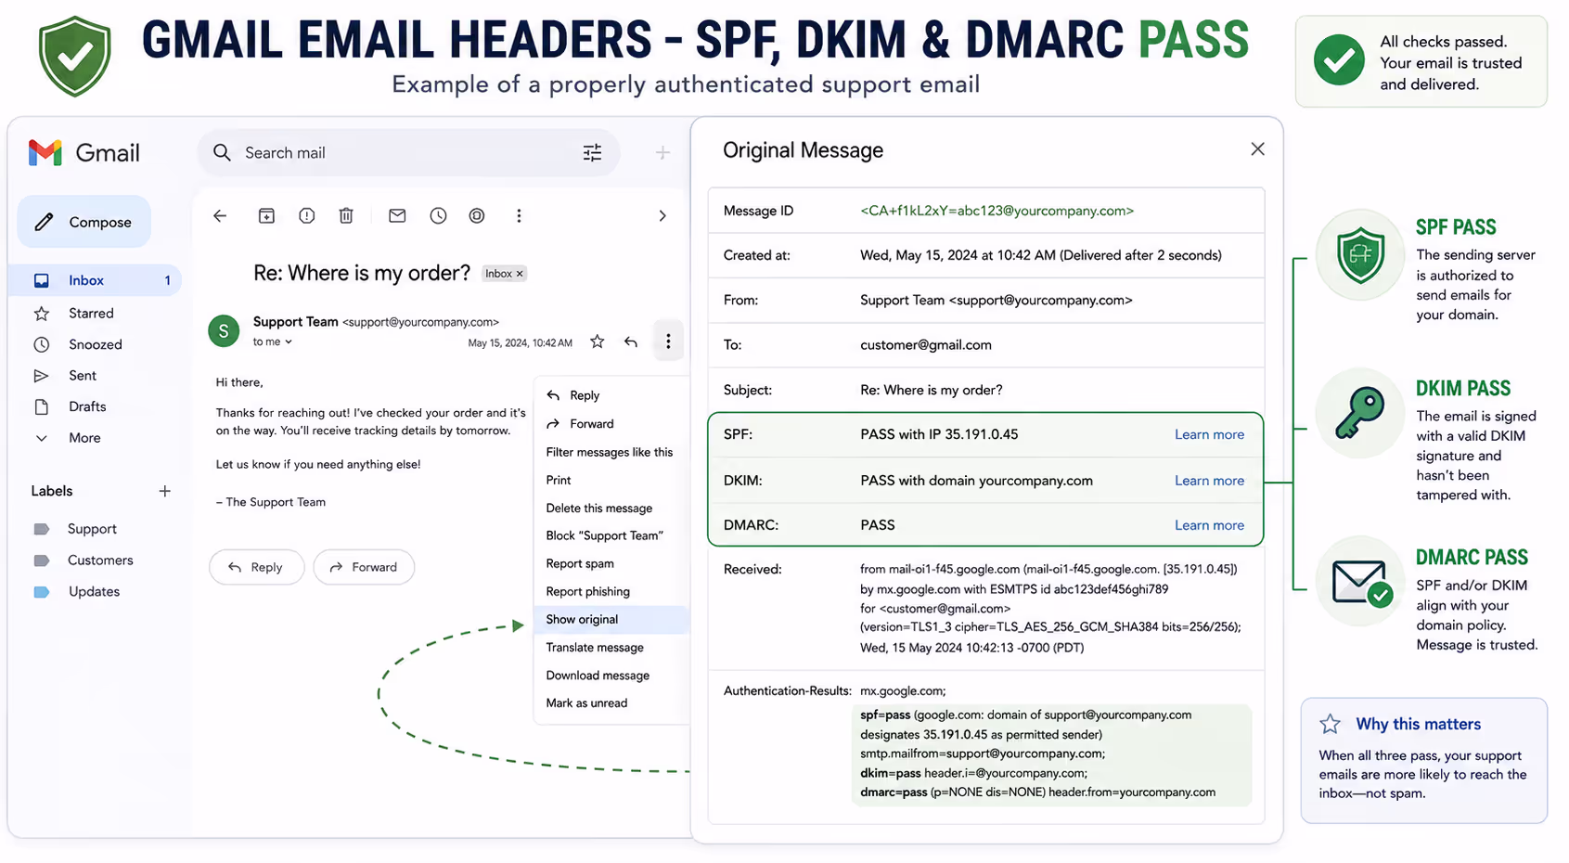Image resolution: width=1569 pixels, height=863 pixels.
Task: Open toolbar more options menu
Action: 519,215
